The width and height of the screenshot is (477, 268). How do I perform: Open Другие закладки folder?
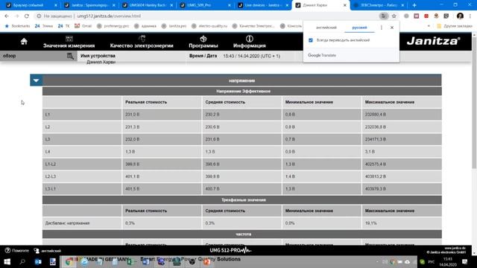pos(454,26)
